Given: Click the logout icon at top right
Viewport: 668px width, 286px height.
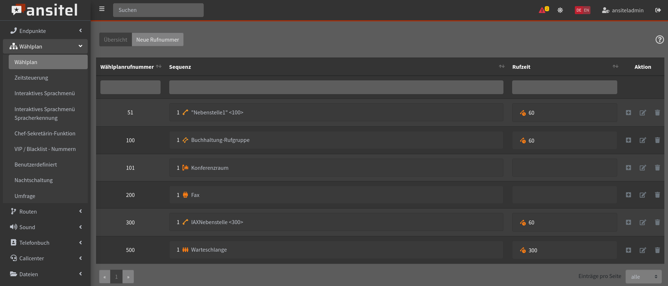Looking at the screenshot, I should tap(658, 10).
